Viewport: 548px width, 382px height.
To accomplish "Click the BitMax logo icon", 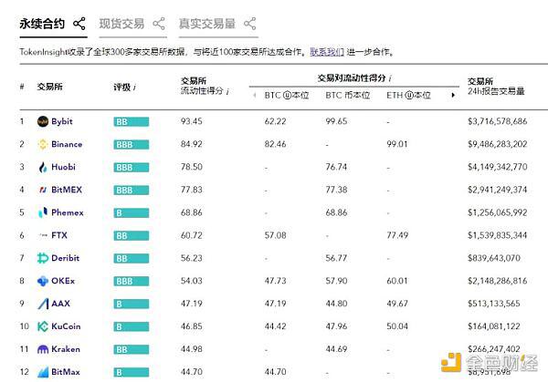I will (43, 372).
